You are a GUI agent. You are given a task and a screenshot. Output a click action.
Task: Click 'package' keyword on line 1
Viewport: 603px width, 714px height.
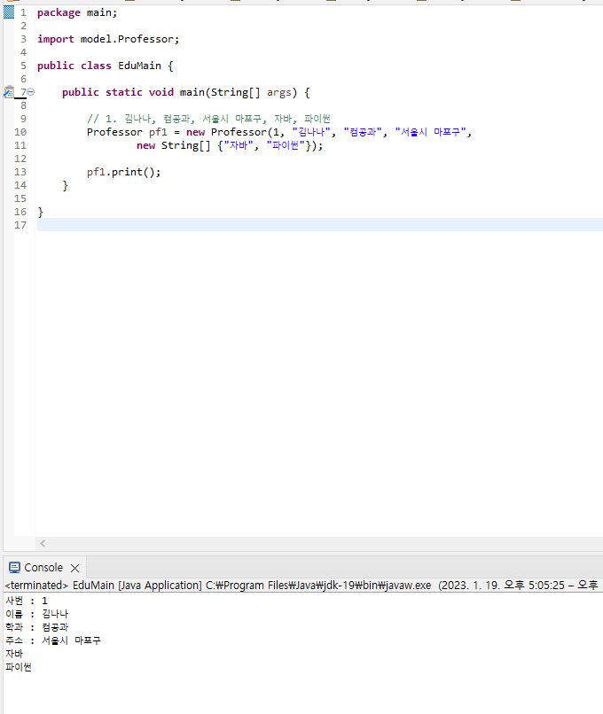click(59, 12)
